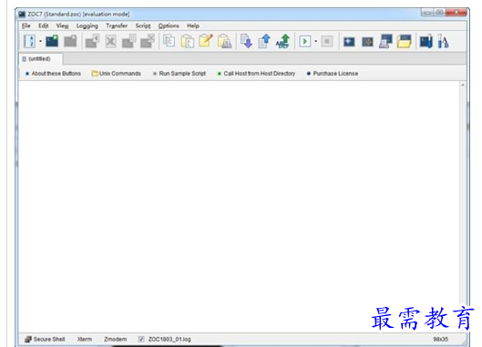
Task: Click the scrollbar up arrow in terminal
Action: click(463, 85)
